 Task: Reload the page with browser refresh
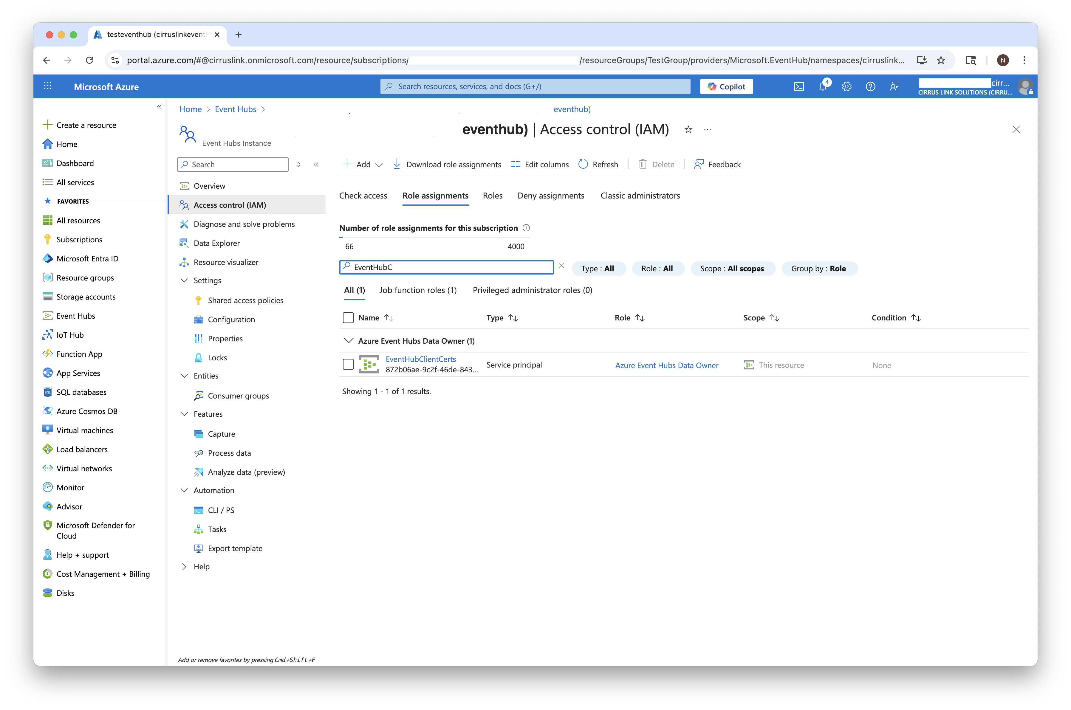89,60
